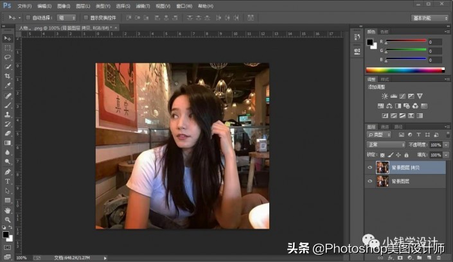Add a Curves adjustment
This screenshot has width=453, height=262.
(402, 96)
